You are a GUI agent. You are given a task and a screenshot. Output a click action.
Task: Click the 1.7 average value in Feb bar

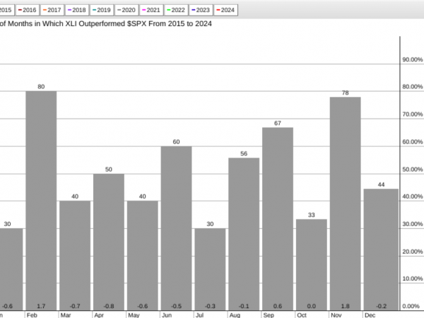41,307
